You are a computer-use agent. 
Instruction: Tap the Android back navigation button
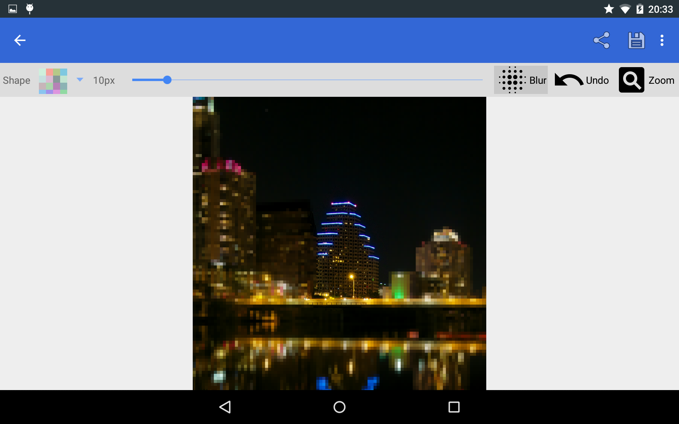pyautogui.click(x=225, y=407)
